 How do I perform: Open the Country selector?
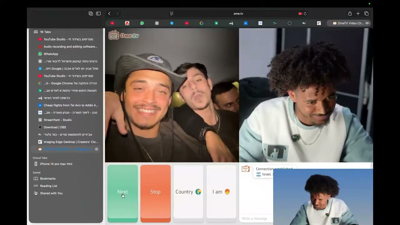tap(188, 192)
